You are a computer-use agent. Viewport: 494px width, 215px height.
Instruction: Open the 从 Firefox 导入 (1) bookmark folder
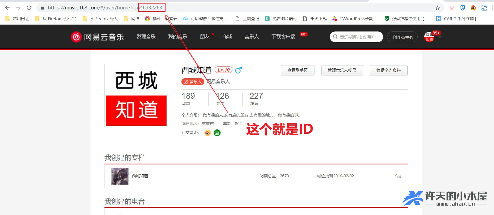coord(56,19)
